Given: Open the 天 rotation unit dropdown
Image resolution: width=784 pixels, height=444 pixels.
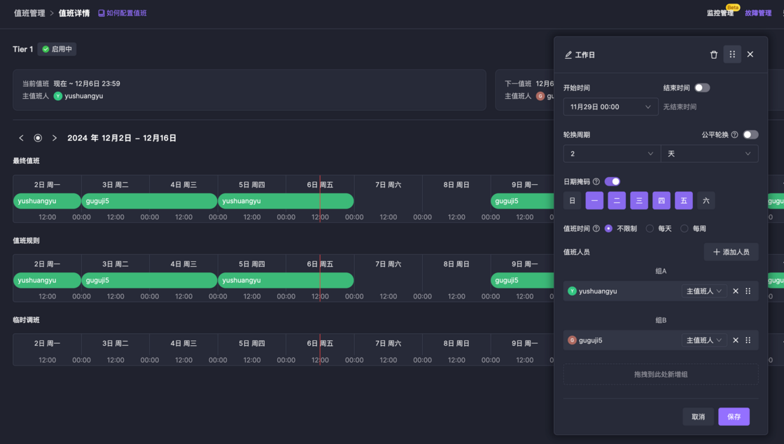Looking at the screenshot, I should point(709,153).
